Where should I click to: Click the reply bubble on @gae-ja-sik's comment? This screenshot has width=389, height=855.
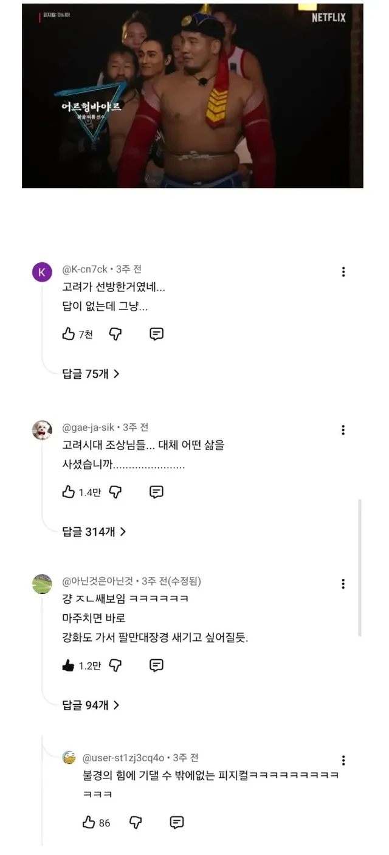(x=156, y=491)
